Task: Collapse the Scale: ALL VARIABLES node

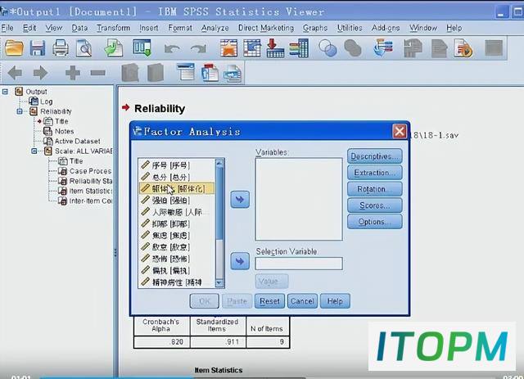Action: click(x=34, y=151)
